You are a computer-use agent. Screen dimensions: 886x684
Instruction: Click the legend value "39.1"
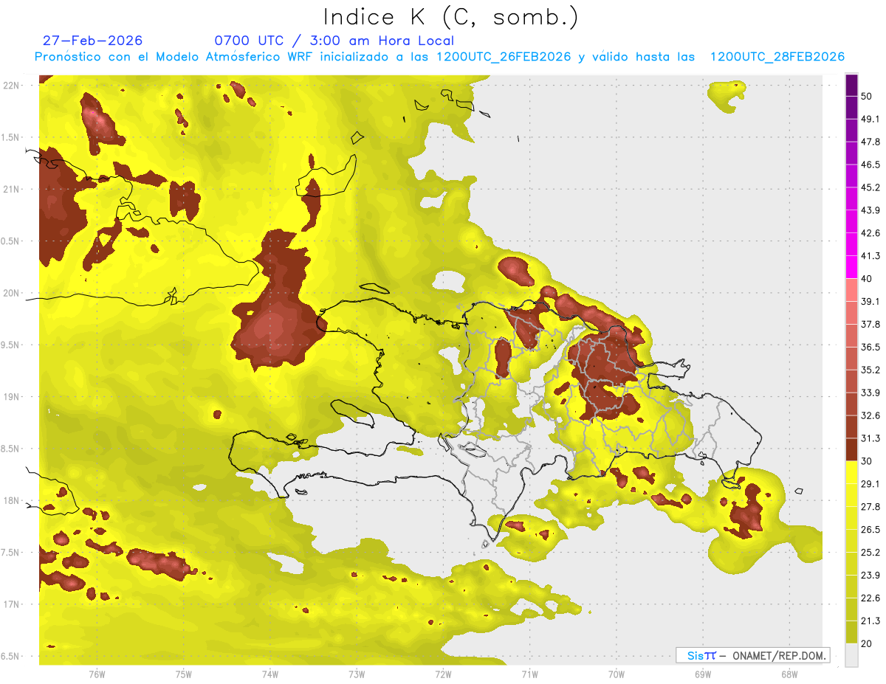tap(871, 301)
